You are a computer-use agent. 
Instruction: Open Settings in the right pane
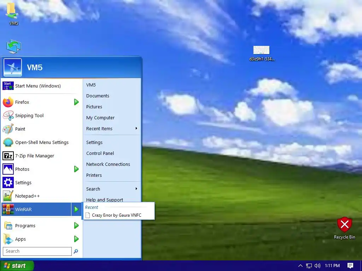tap(112, 143)
